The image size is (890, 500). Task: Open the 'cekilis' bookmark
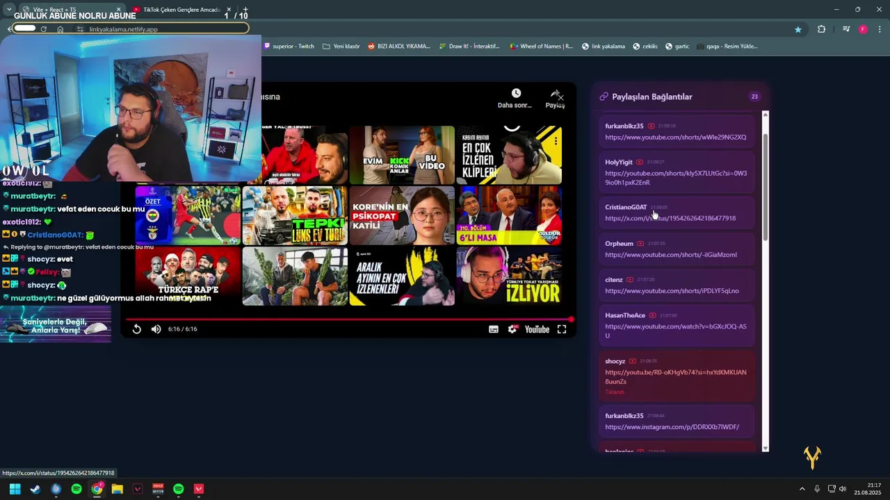[645, 47]
